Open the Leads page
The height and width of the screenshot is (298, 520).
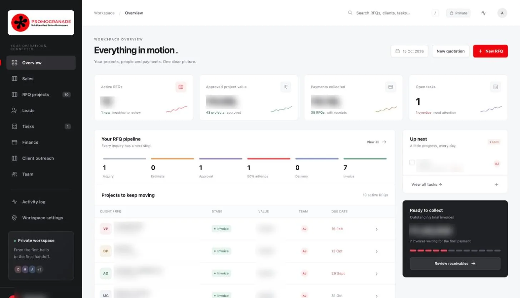(41, 110)
